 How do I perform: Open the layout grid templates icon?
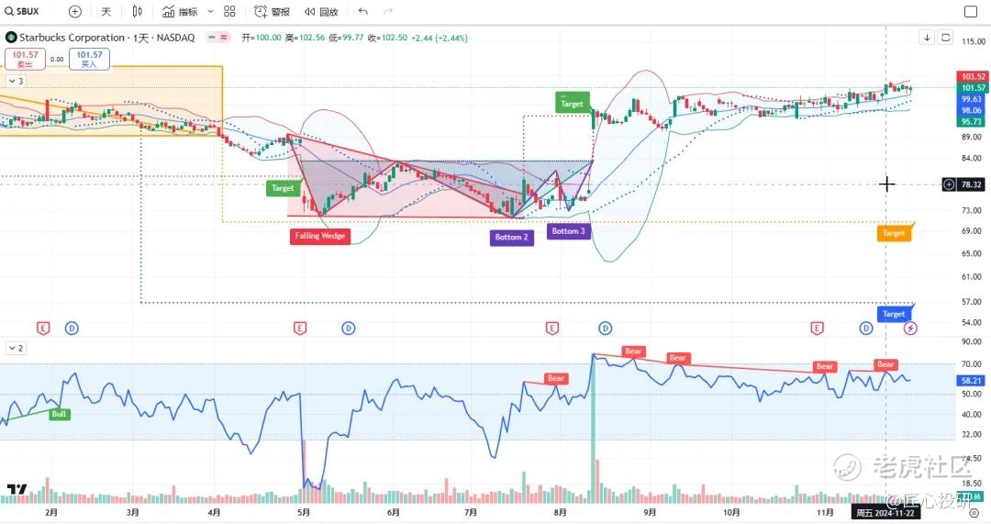[229, 11]
